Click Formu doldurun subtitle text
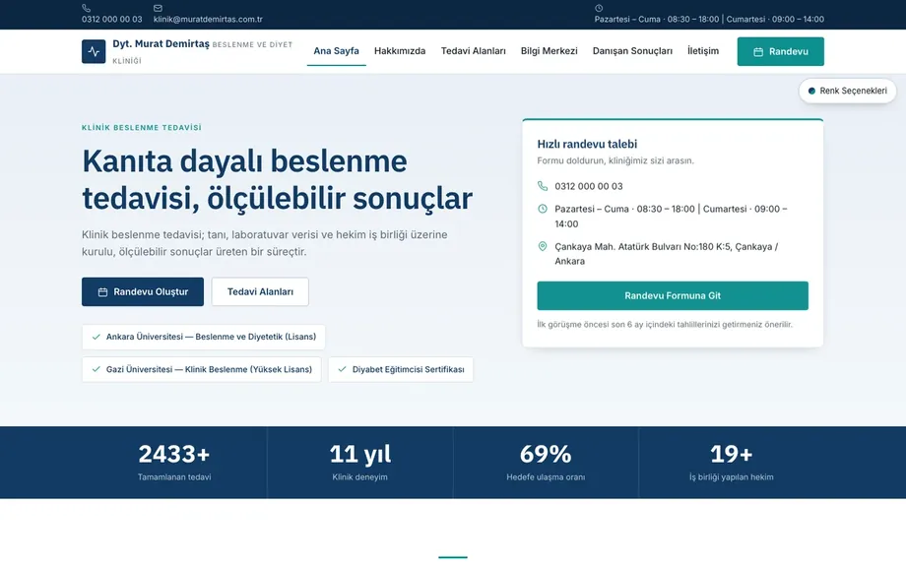This screenshot has width=906, height=566. coord(615,160)
